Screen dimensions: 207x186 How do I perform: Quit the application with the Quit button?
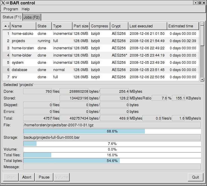195,177
